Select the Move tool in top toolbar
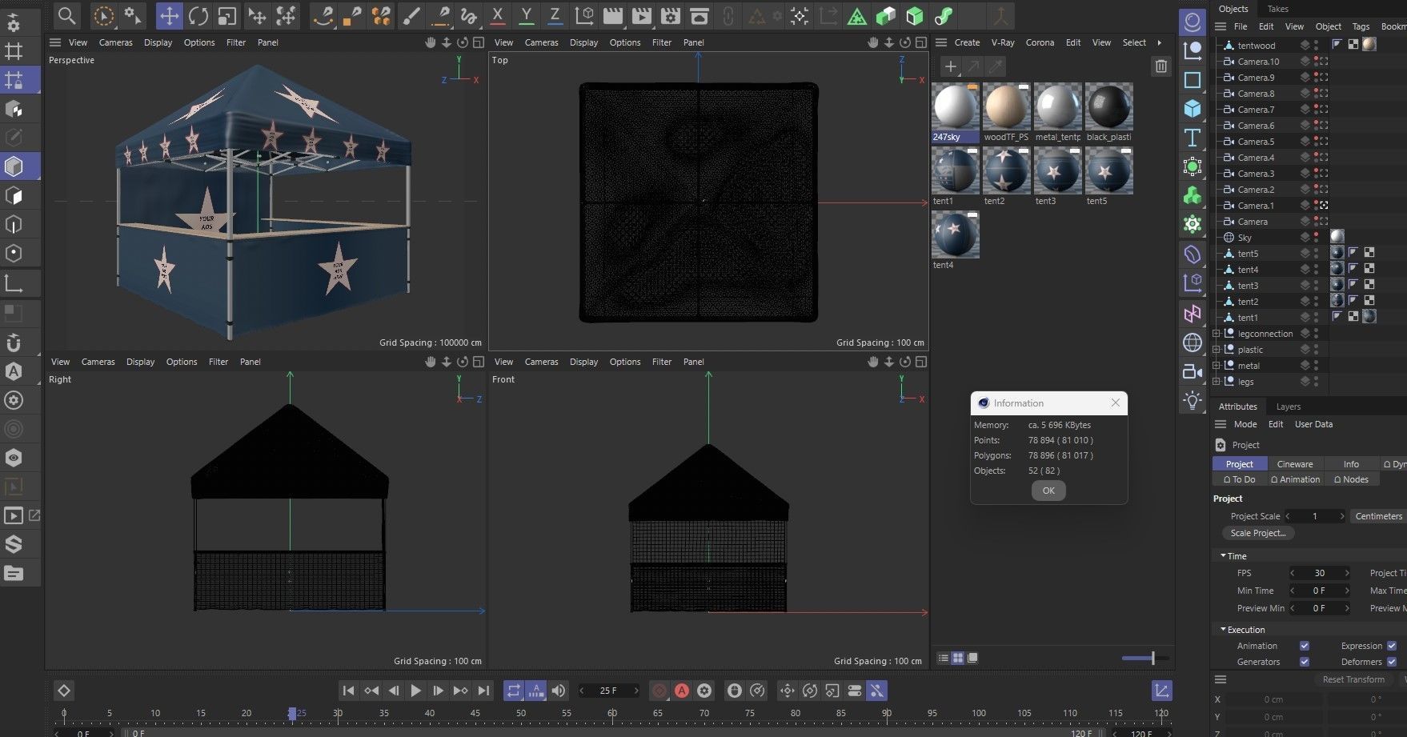 point(169,15)
